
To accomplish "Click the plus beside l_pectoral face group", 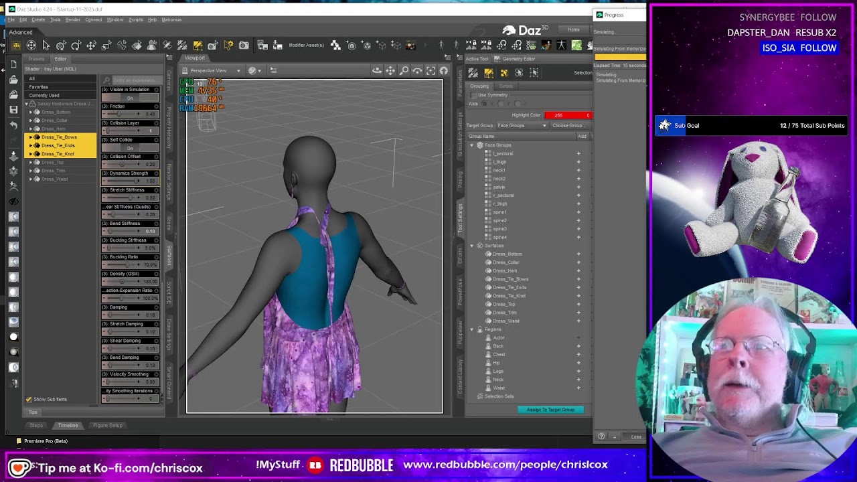I will click(x=578, y=153).
